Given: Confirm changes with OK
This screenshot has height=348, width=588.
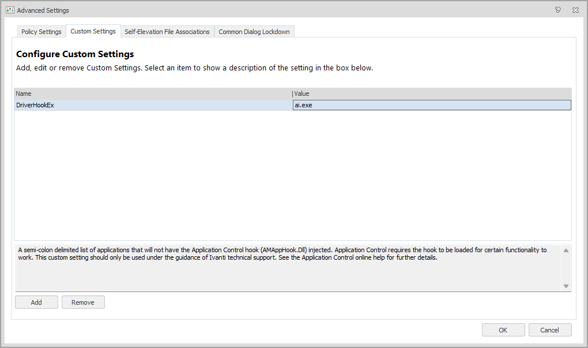Looking at the screenshot, I should coord(503,330).
